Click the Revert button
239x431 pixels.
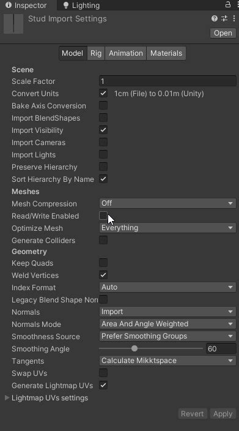click(193, 414)
